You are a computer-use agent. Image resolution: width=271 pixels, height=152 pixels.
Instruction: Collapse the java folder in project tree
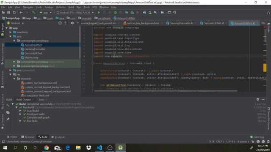pyautogui.click(x=10, y=36)
